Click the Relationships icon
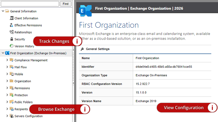 click(x=12, y=32)
